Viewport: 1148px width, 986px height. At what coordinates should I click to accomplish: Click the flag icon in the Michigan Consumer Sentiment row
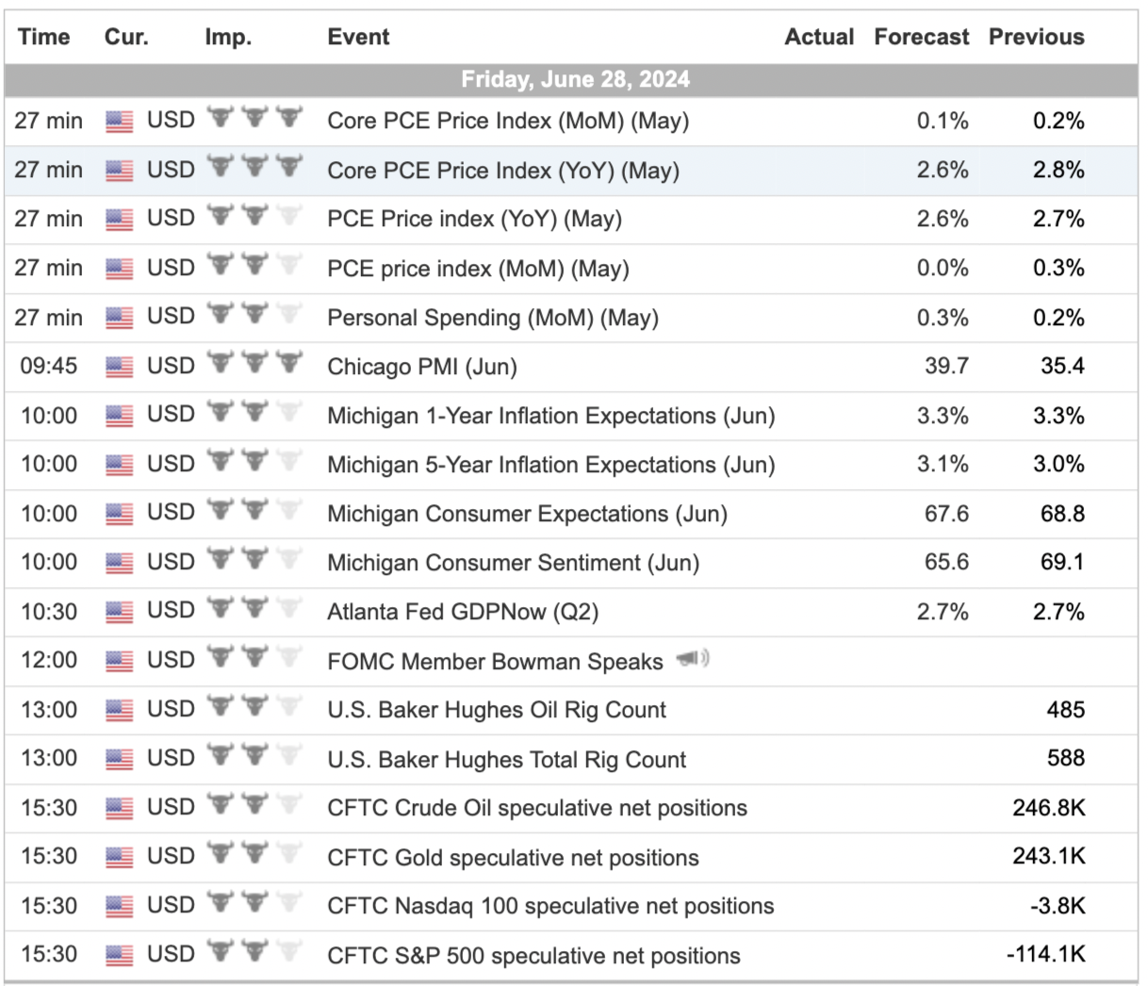[119, 563]
